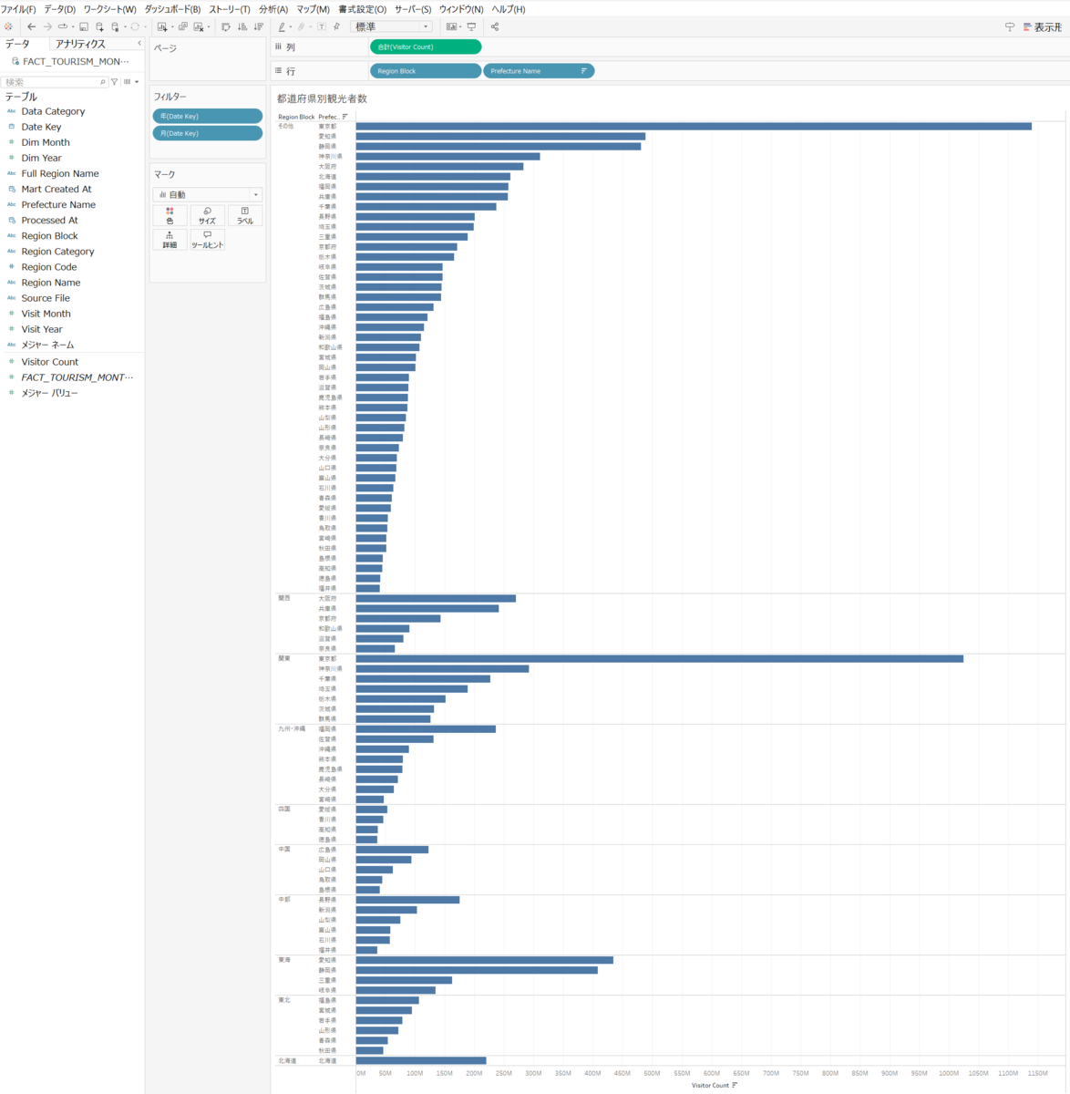Open the ワークシート(W) menu

[x=109, y=9]
